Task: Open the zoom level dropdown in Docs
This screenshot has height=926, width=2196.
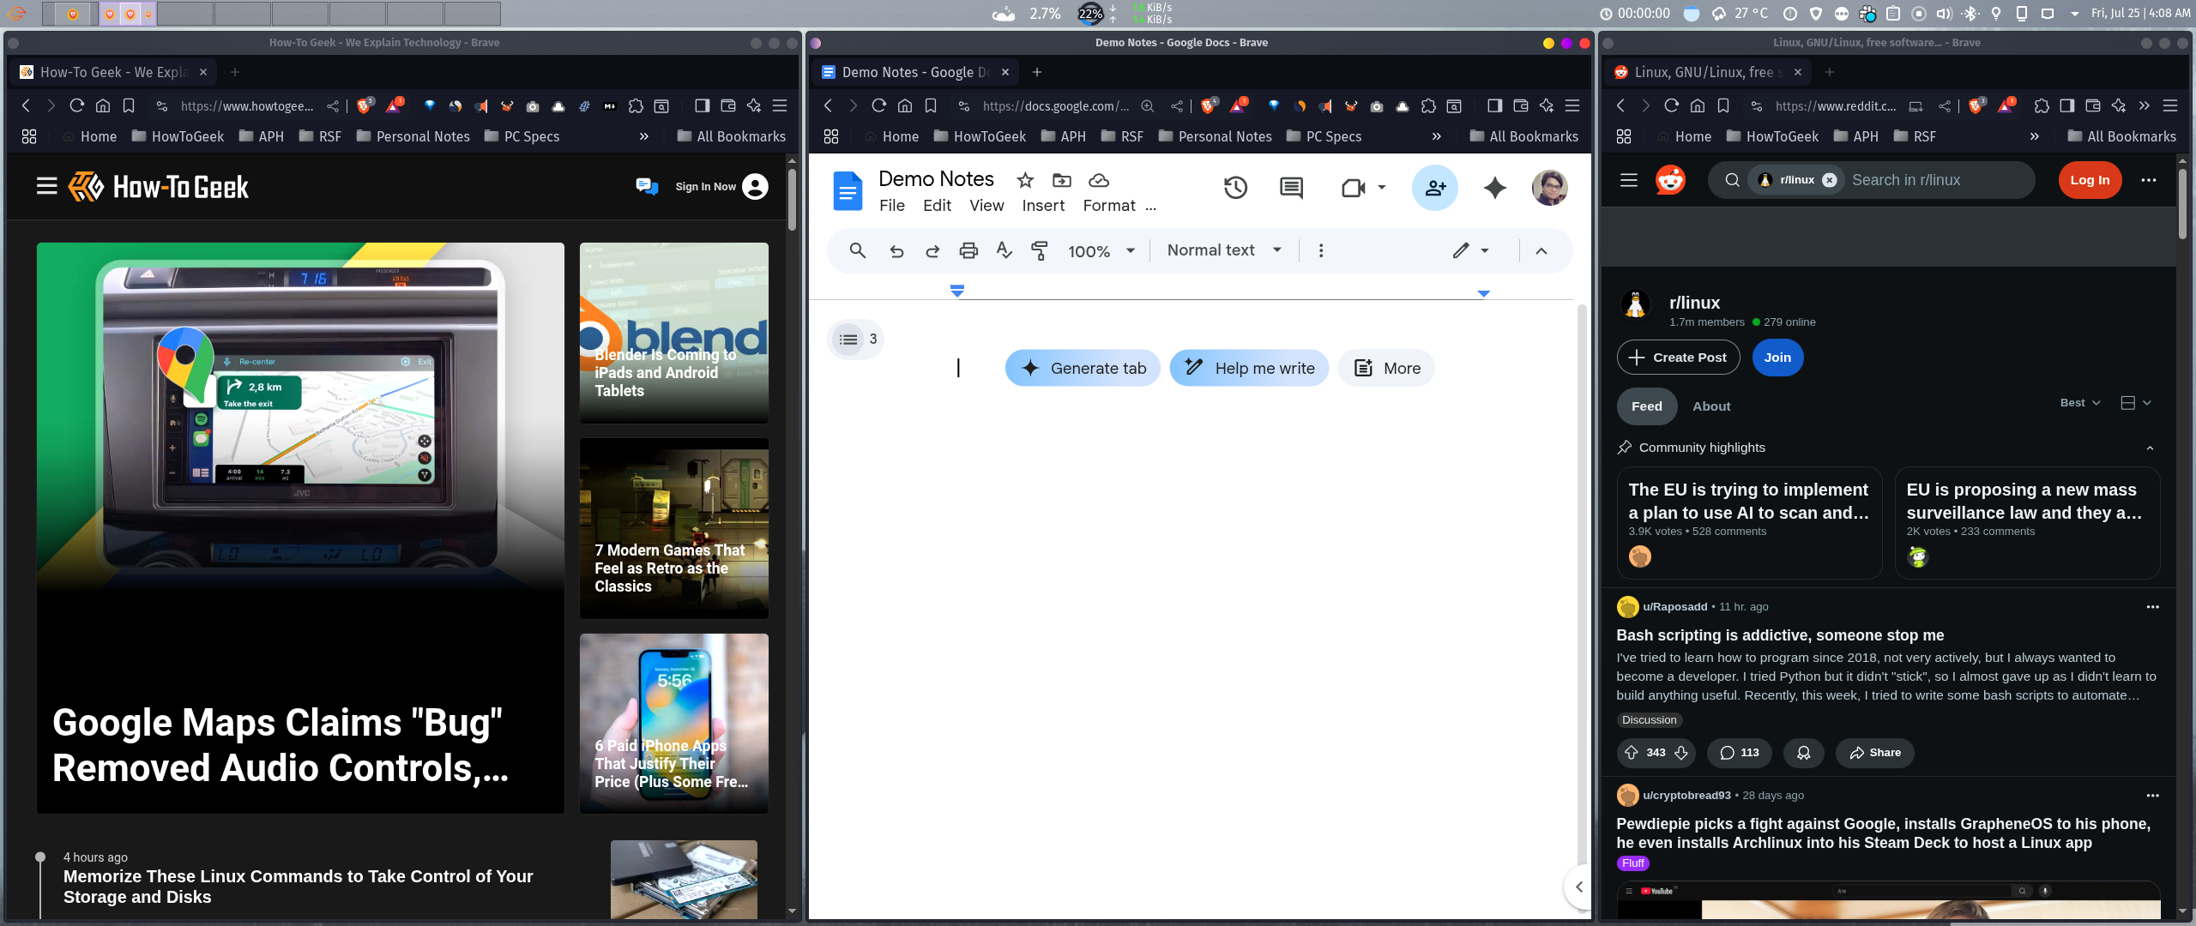Action: [1101, 250]
